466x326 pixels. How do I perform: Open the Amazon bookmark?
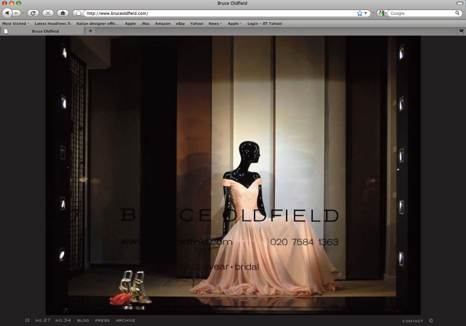pyautogui.click(x=163, y=24)
